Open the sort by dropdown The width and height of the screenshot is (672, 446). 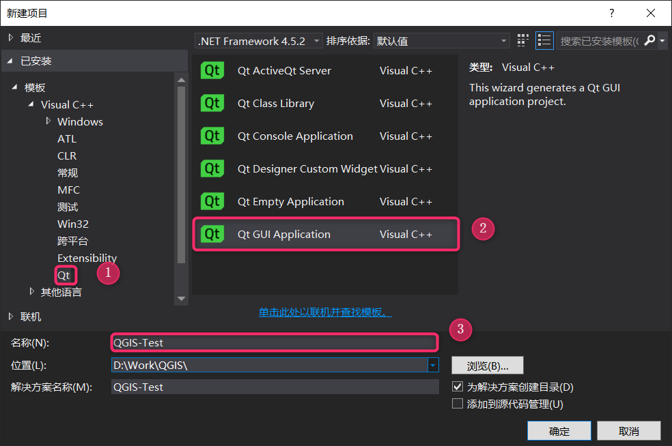[441, 41]
